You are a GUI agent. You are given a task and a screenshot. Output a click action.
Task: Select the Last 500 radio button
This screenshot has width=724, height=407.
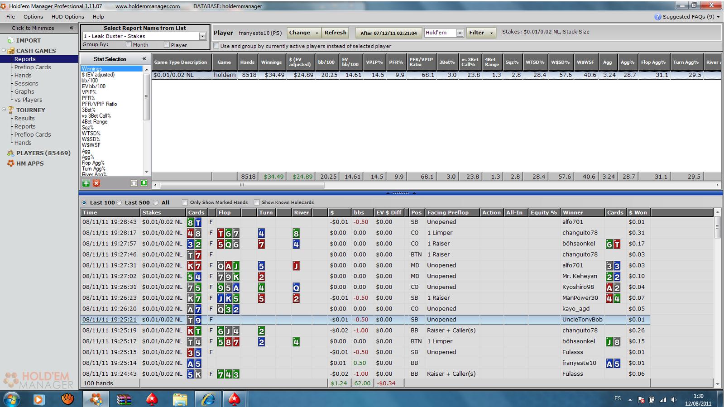coord(120,202)
